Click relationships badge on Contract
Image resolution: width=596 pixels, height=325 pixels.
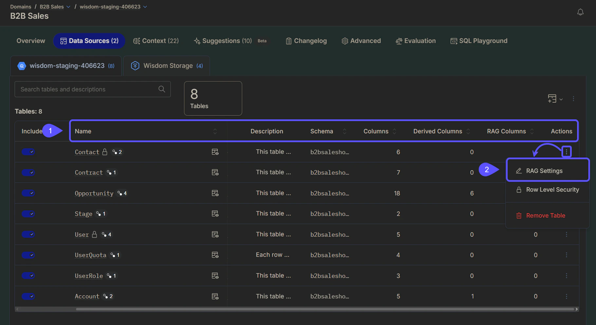click(x=112, y=172)
